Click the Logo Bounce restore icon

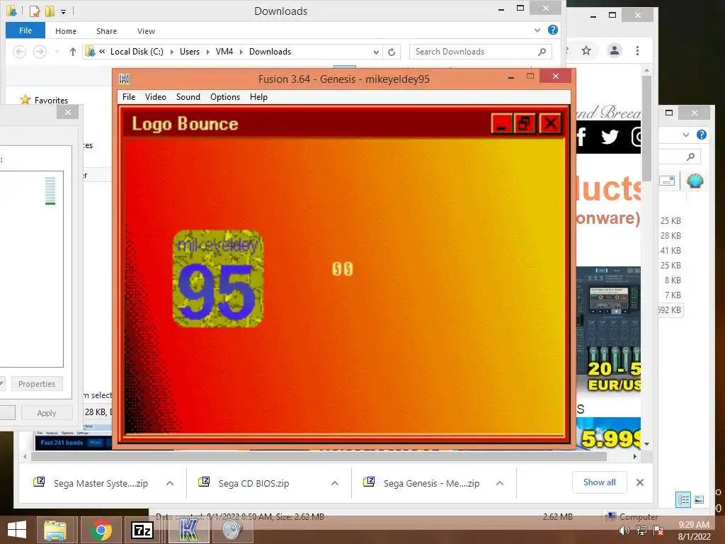pyautogui.click(x=525, y=123)
